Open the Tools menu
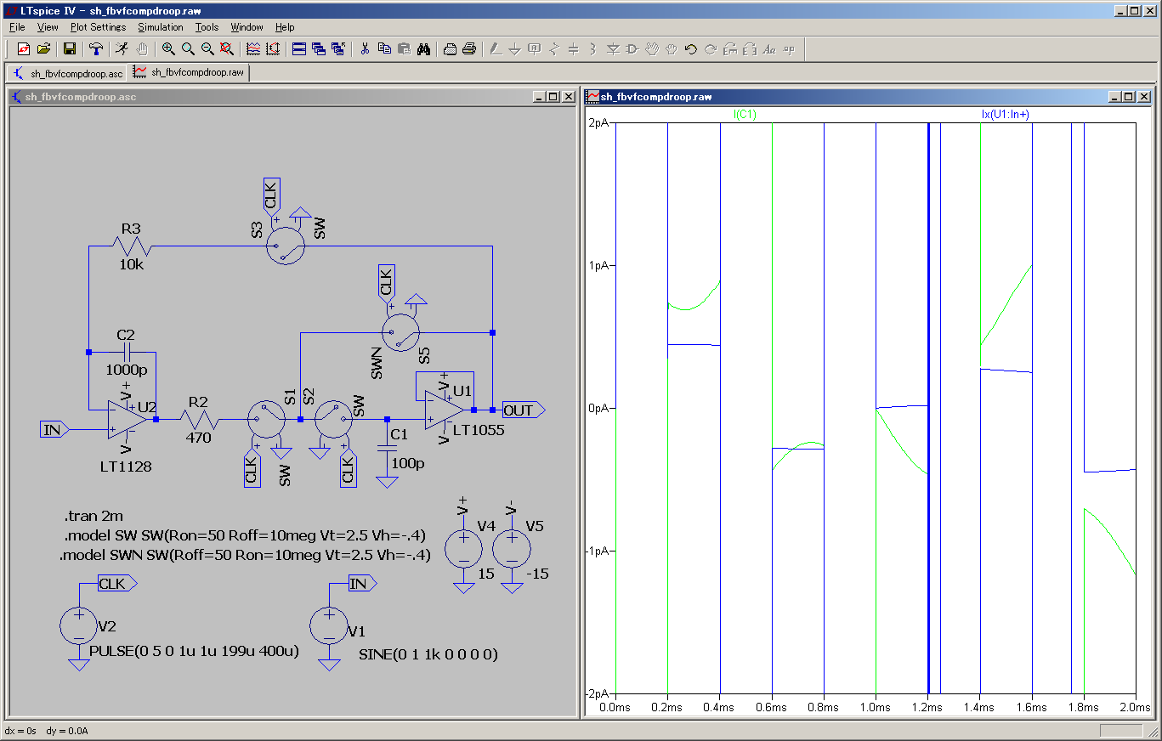This screenshot has height=741, width=1162. point(207,27)
